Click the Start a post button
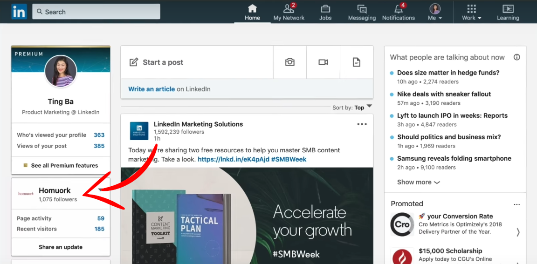 [197, 62]
